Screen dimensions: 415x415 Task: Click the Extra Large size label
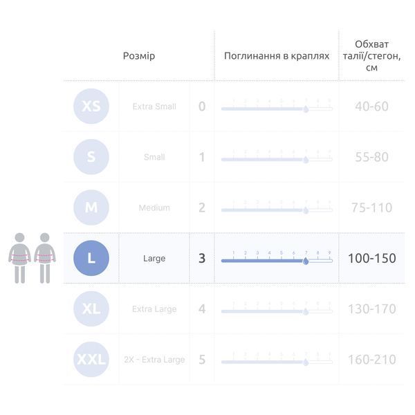coord(154,309)
